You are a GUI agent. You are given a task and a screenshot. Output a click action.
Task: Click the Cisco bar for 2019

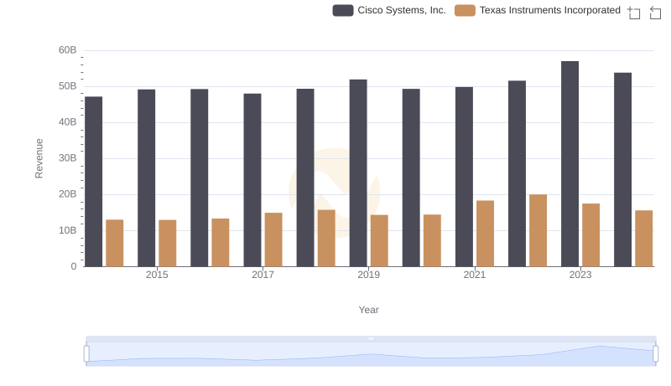click(358, 173)
